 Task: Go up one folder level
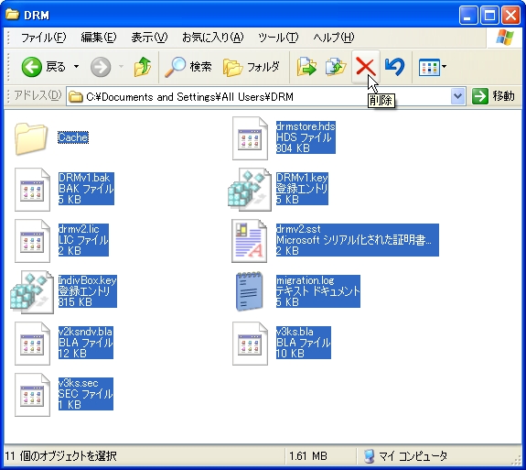pos(142,67)
